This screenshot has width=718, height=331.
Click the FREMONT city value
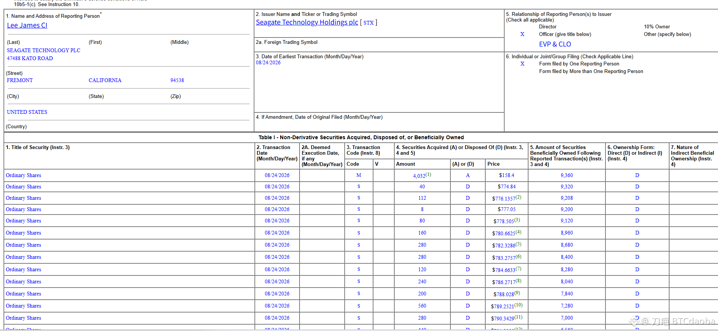[x=20, y=80]
